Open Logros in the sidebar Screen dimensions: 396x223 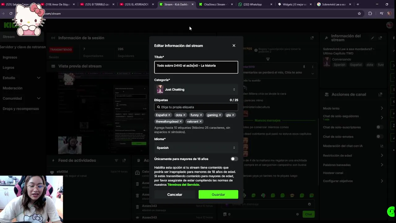pos(8,68)
